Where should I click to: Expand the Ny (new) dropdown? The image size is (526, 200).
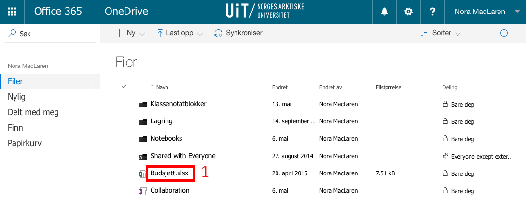coord(130,33)
